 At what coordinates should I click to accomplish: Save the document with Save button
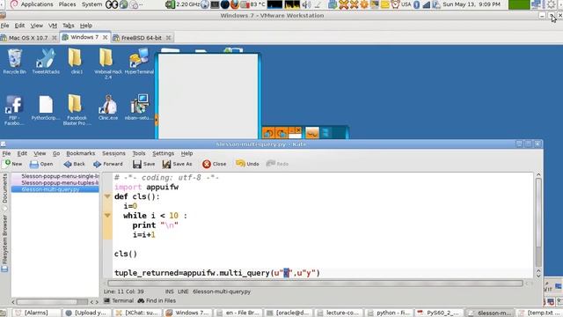[143, 164]
